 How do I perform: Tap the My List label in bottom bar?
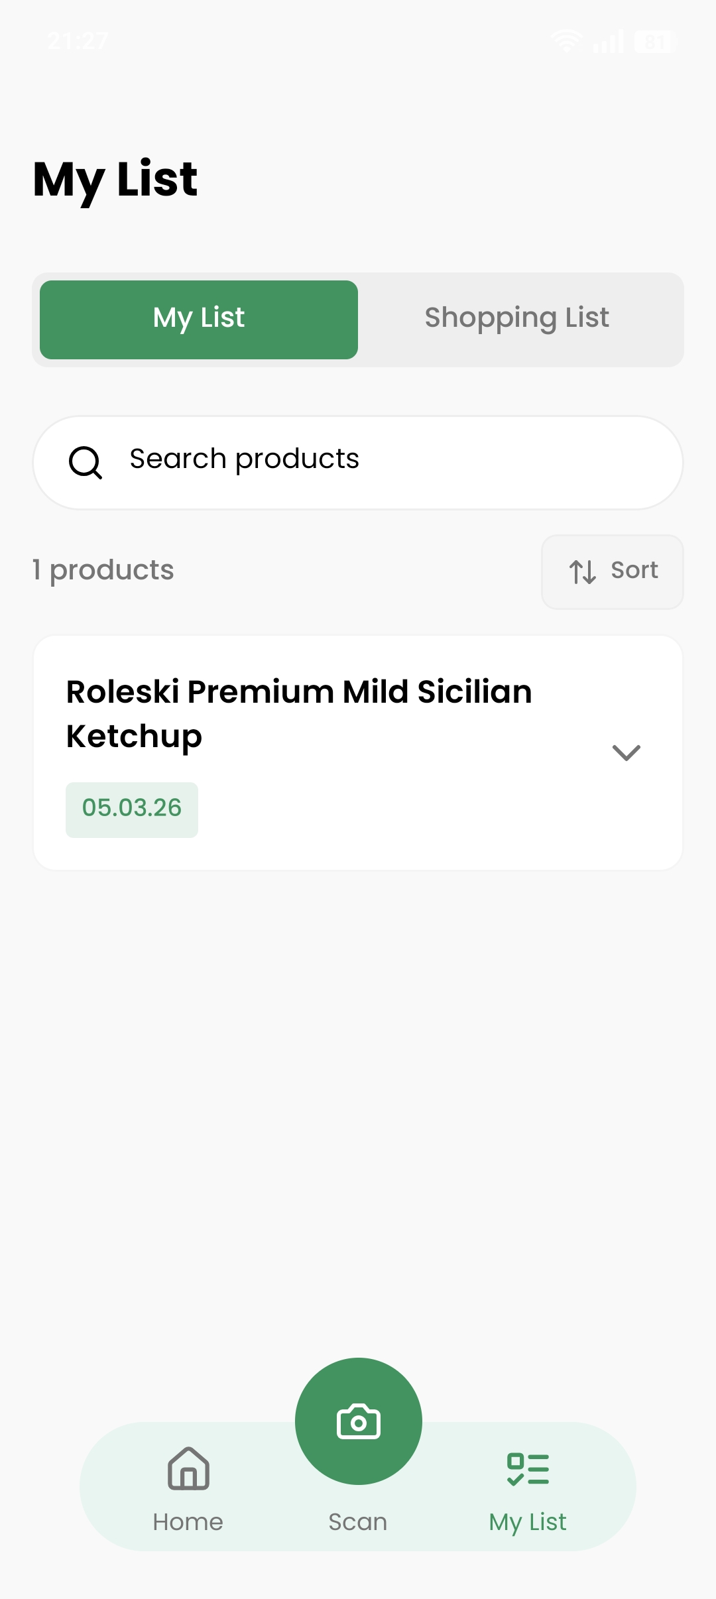click(x=528, y=1523)
